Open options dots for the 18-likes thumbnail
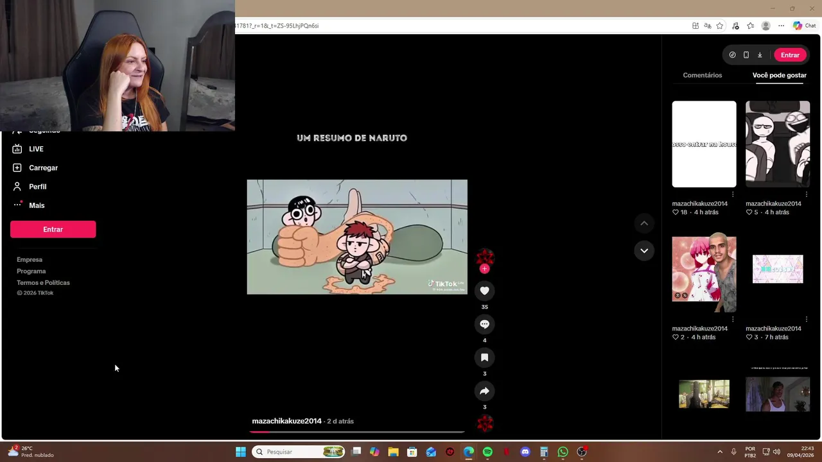The height and width of the screenshot is (462, 822). (733, 194)
